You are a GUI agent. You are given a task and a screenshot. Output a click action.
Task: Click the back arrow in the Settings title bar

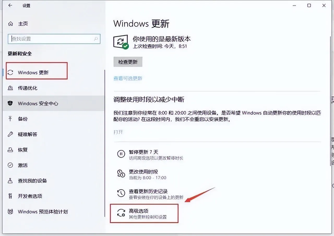click(x=10, y=5)
